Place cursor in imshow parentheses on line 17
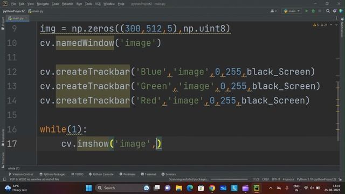 coord(157,144)
